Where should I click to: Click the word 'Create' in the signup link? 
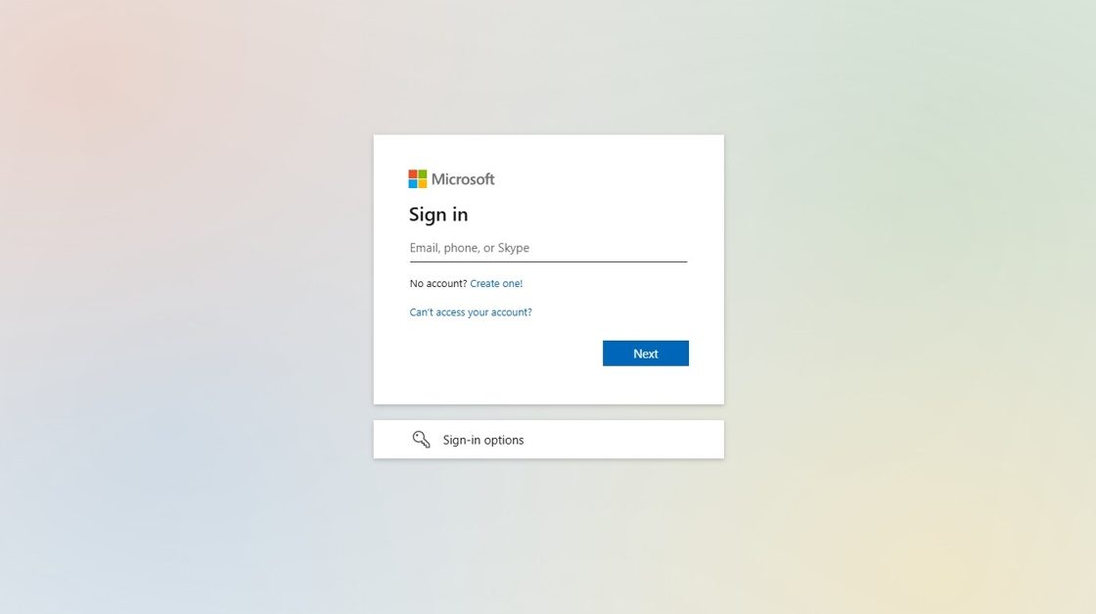point(483,283)
